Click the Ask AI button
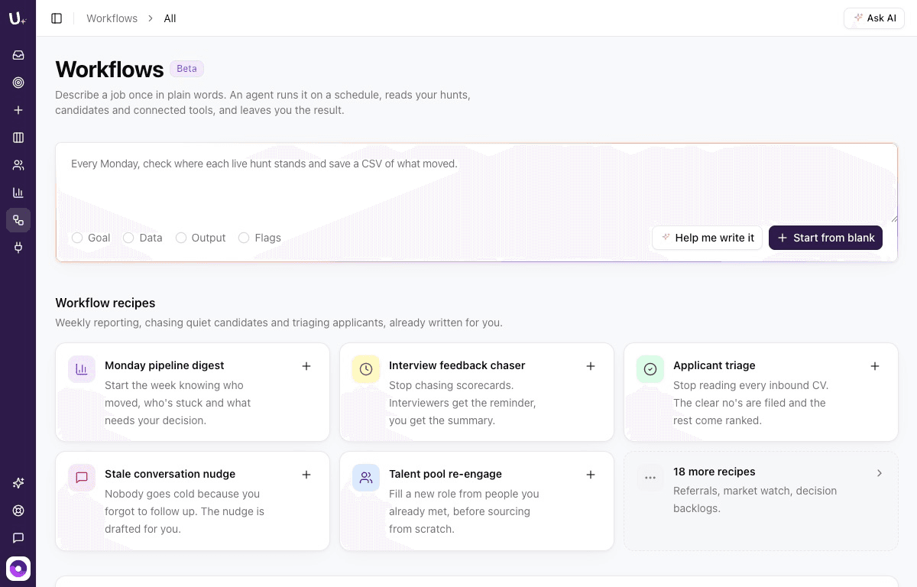Screen dimensions: 917x587 (874, 18)
